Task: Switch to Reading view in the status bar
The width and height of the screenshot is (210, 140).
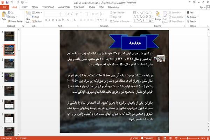Action: pyautogui.click(x=170, y=138)
